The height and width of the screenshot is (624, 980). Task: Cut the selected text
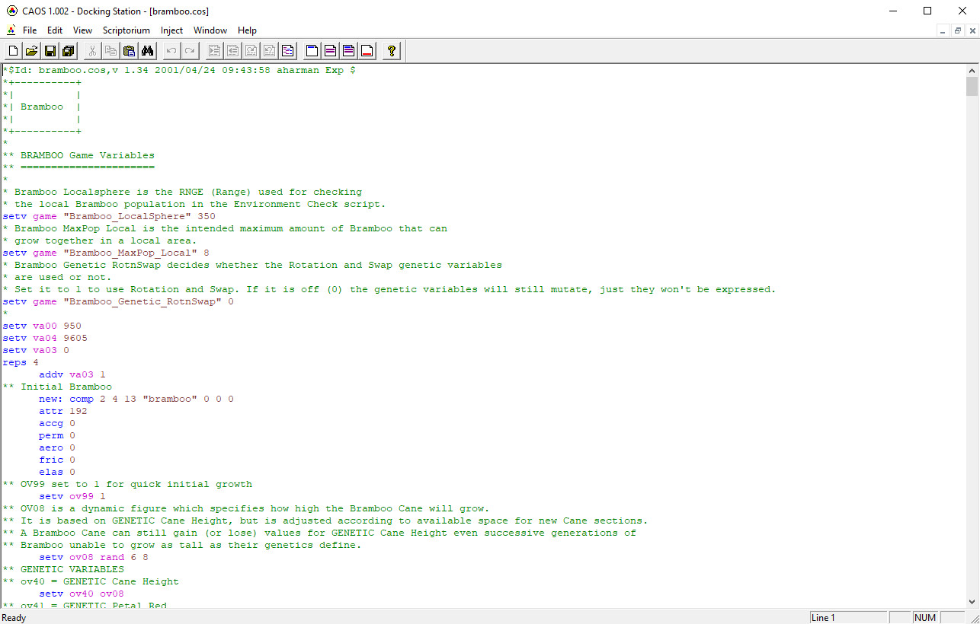pyautogui.click(x=91, y=50)
